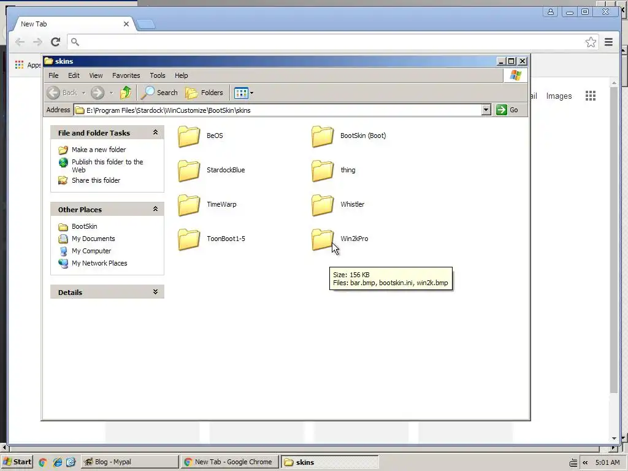628x471 pixels.
Task: Click Publish this folder to the Web
Action: pos(107,166)
